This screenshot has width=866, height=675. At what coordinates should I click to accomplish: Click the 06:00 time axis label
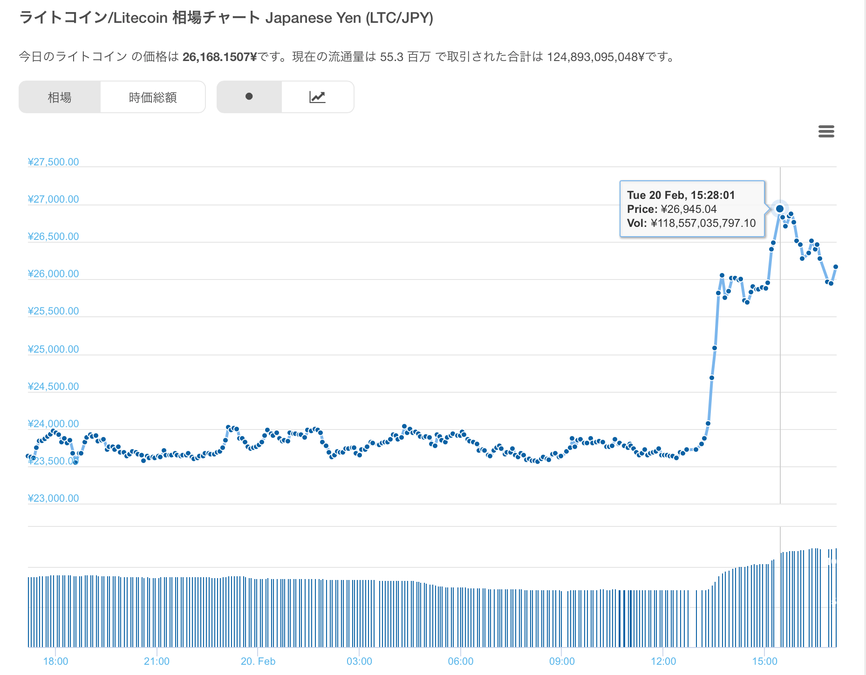click(x=460, y=661)
